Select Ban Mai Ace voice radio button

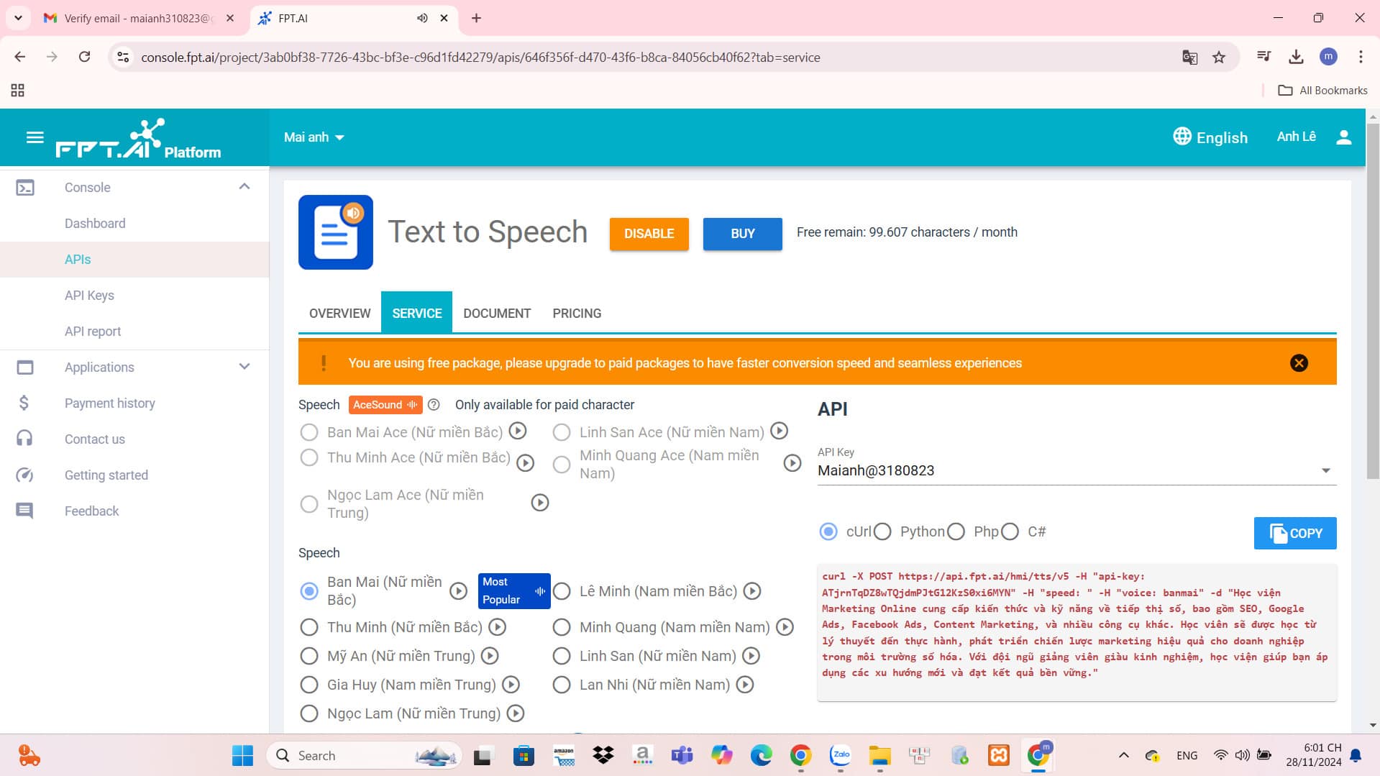[x=309, y=432]
